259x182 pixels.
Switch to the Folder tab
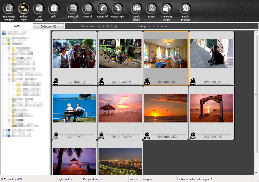tap(16, 26)
